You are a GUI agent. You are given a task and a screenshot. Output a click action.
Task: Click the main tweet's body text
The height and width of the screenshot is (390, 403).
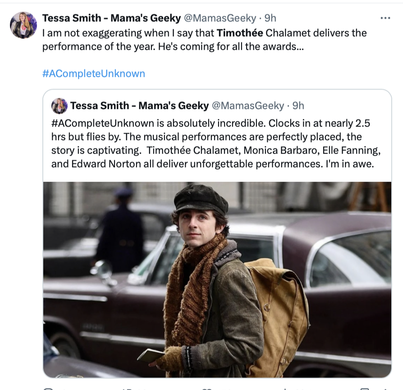coord(171,46)
